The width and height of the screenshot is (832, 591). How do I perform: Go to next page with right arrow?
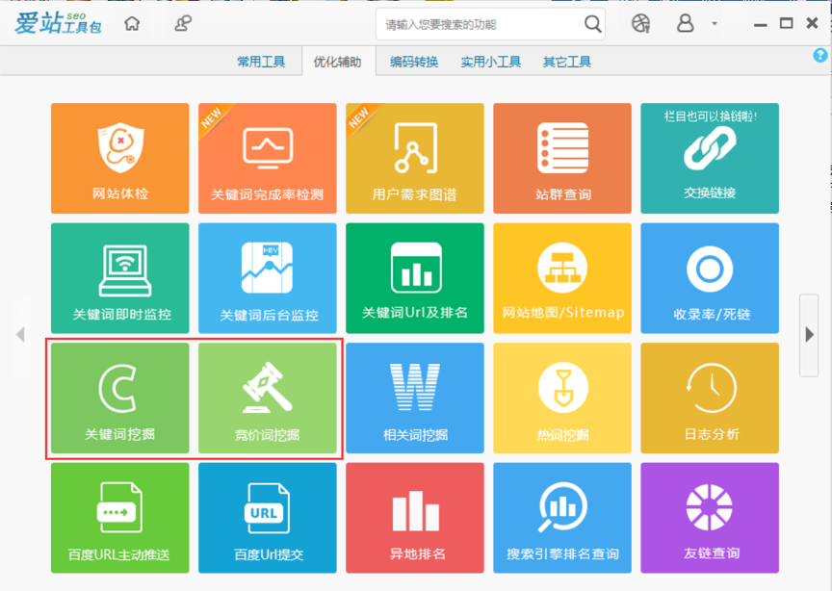pyautogui.click(x=809, y=335)
